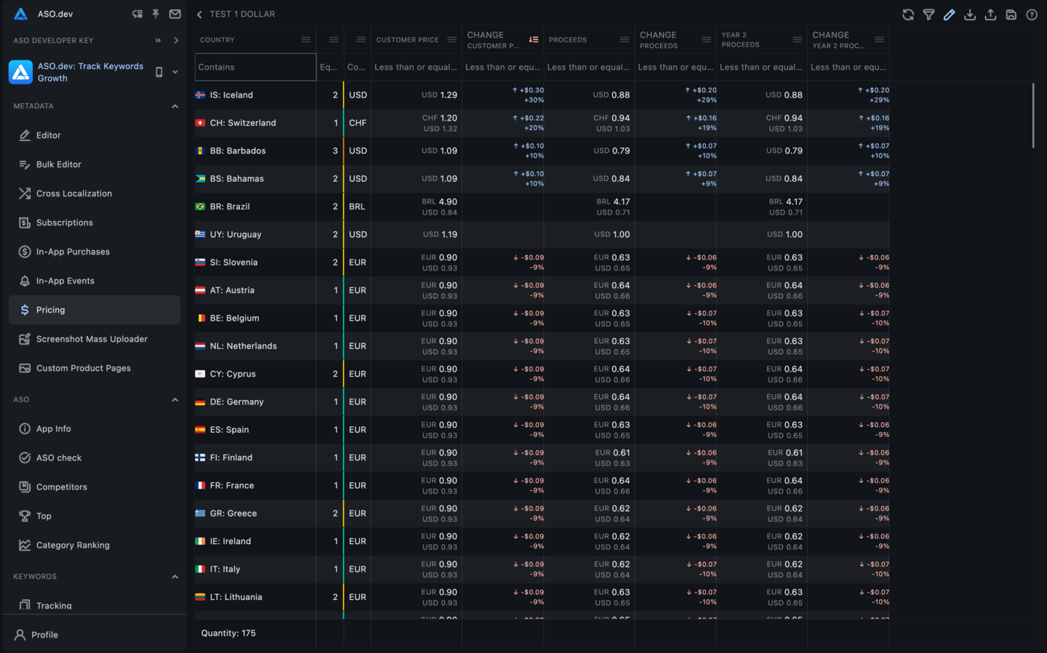Screen dimensions: 1047x653
Task: Open the COUNTRY column menu
Action: 305,39
